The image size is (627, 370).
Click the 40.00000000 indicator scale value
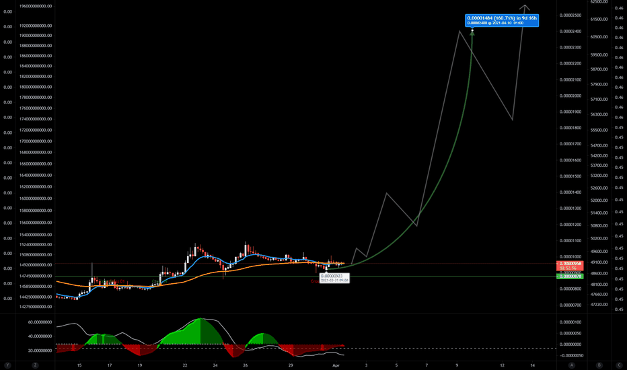point(40,336)
